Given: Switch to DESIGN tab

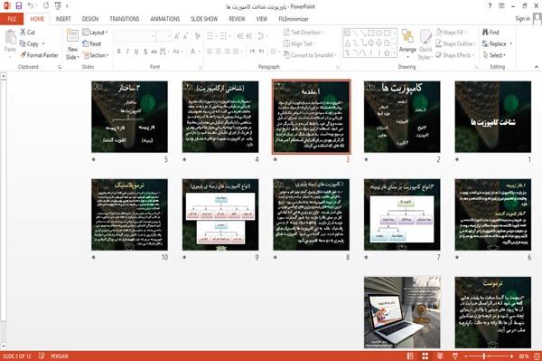Looking at the screenshot, I should coord(90,19).
